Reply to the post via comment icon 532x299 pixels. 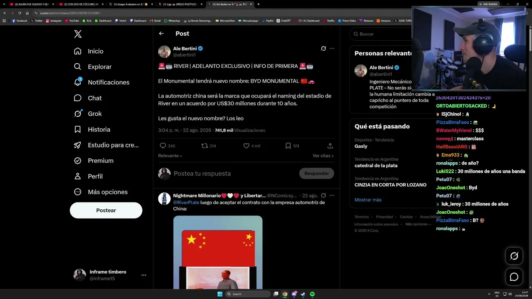pos(163,146)
